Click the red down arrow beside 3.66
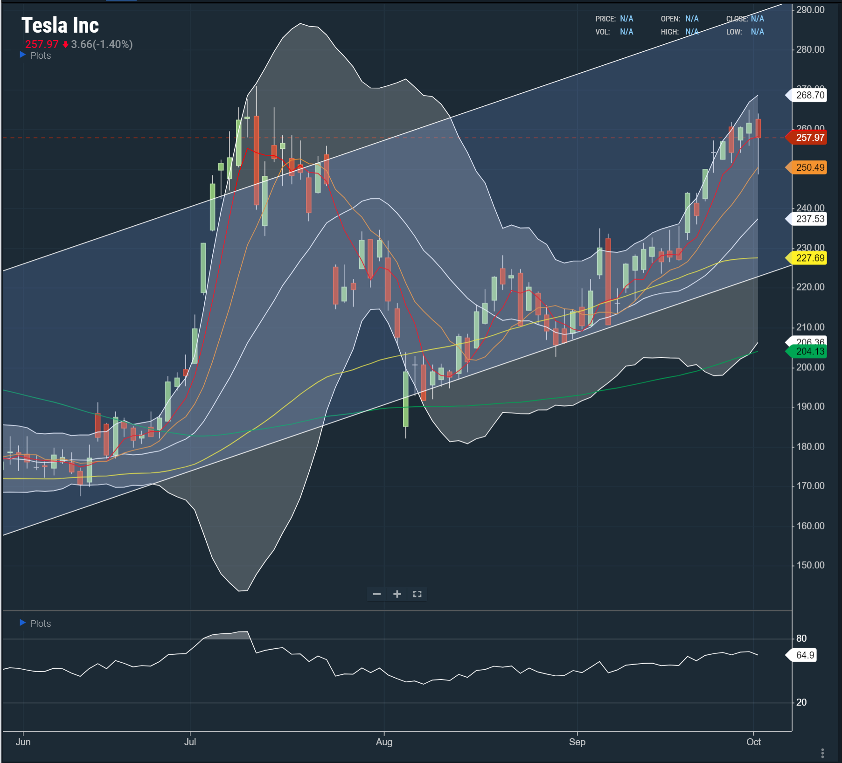 [65, 45]
